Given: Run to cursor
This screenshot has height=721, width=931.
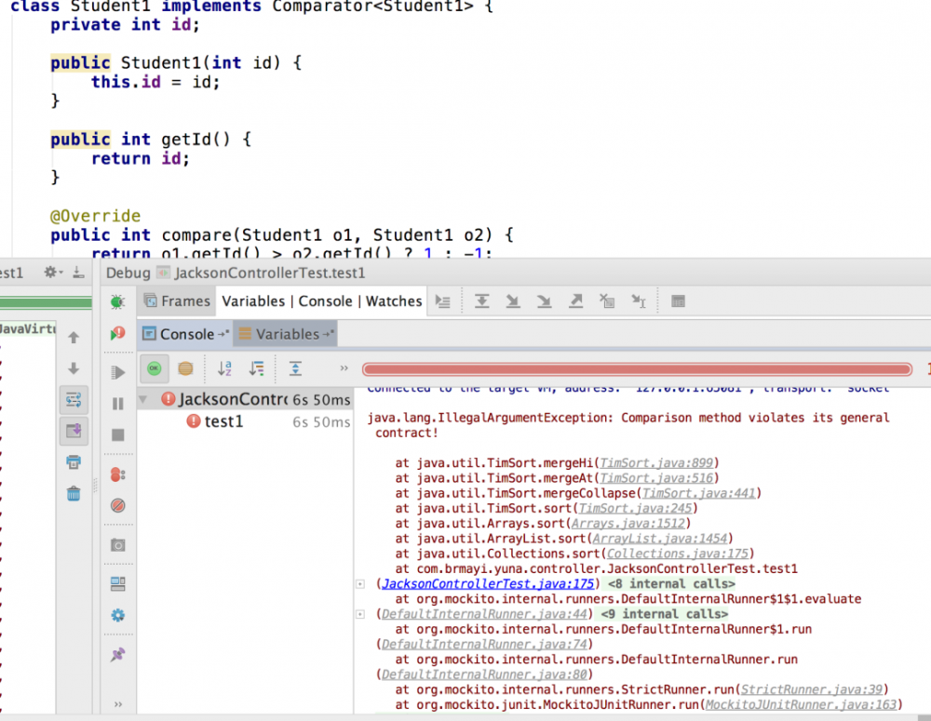Looking at the screenshot, I should click(639, 301).
